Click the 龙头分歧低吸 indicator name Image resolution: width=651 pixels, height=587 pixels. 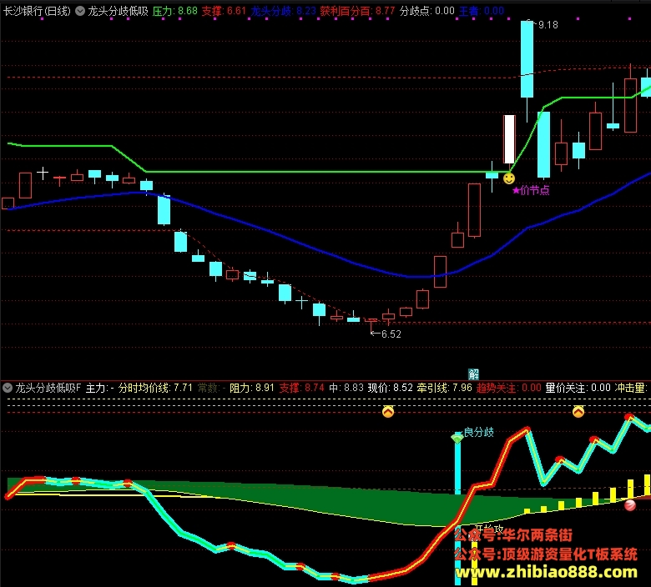click(118, 12)
